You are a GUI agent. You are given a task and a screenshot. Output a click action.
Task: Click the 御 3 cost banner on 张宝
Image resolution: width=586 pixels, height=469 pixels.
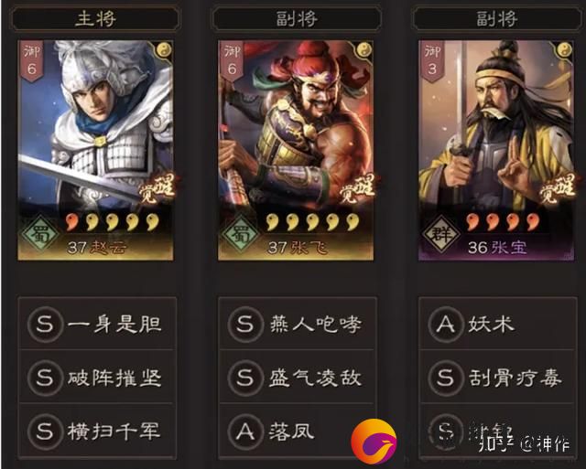pyautogui.click(x=432, y=61)
